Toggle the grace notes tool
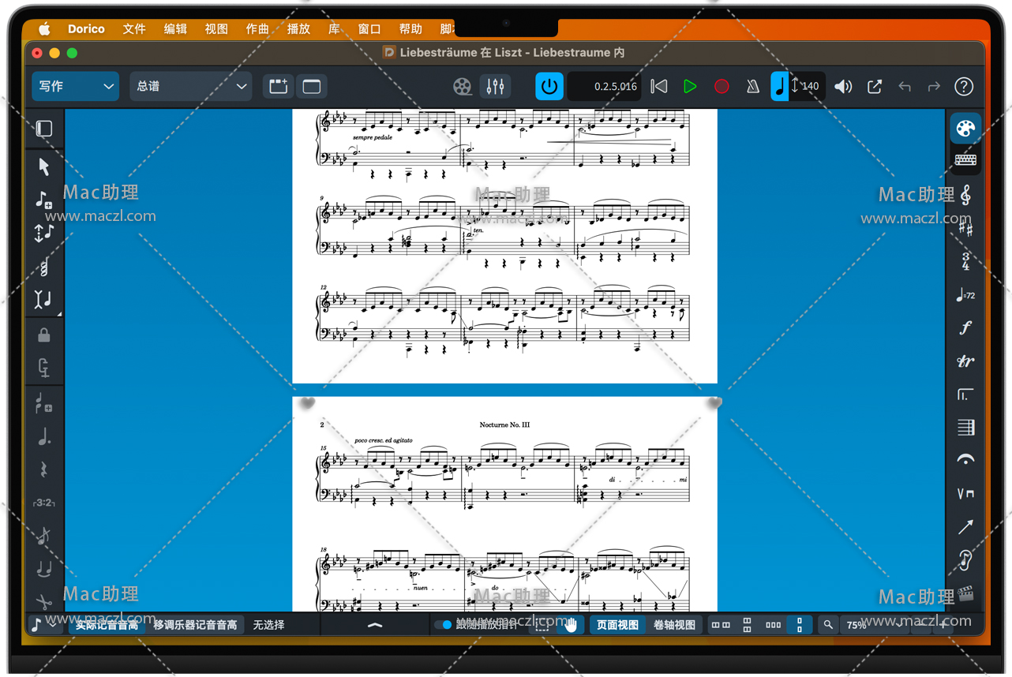The image size is (1012, 677). pos(44,536)
